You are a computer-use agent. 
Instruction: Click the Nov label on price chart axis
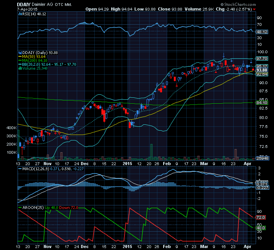coord(47,164)
